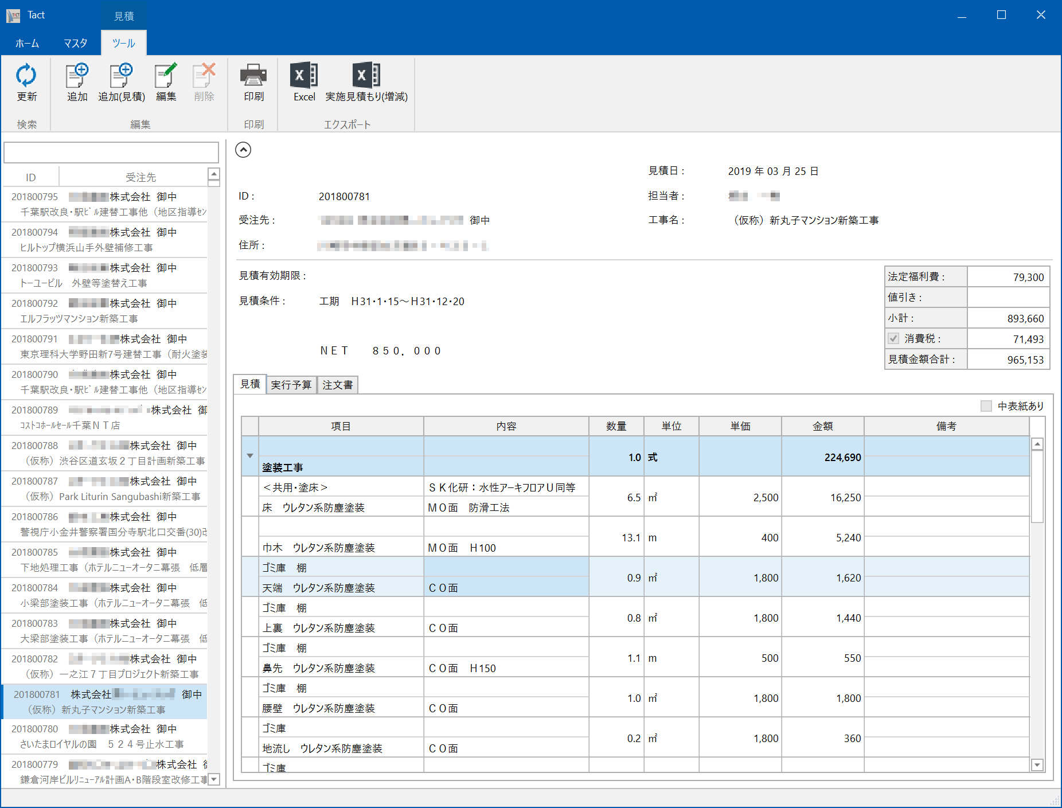Screen dimensions: 1062x808
Task: Collapse the estimate header panel with the chevron
Action: pos(243,150)
